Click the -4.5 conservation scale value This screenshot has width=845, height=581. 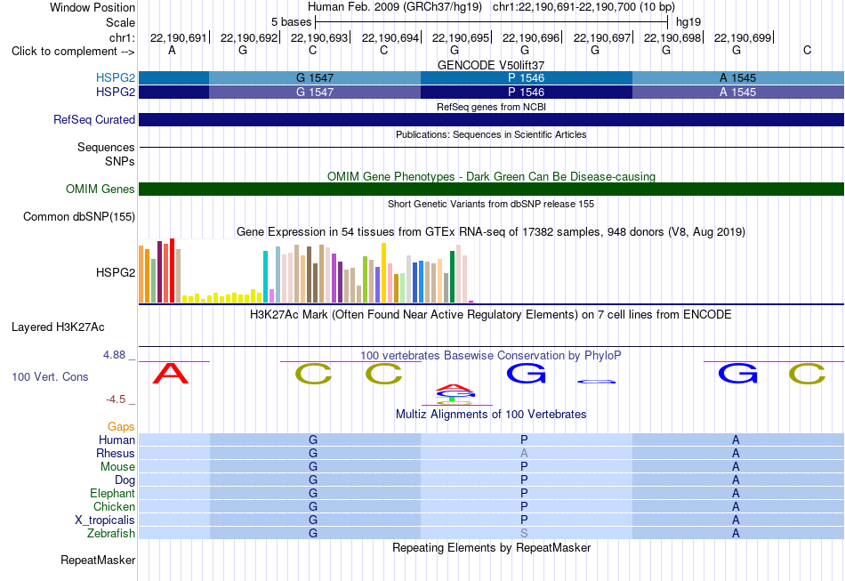[116, 399]
